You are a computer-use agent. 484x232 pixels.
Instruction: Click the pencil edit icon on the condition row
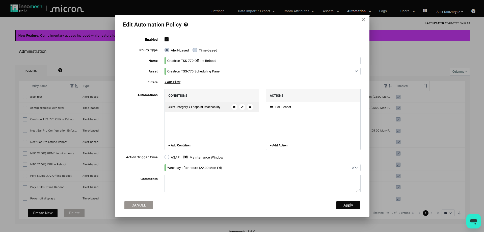(242, 107)
